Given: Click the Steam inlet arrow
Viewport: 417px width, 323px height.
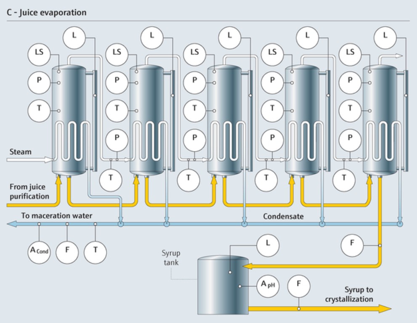Looking at the screenshot, I should point(30,160).
